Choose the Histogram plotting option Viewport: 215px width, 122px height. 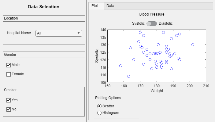pos(99,113)
